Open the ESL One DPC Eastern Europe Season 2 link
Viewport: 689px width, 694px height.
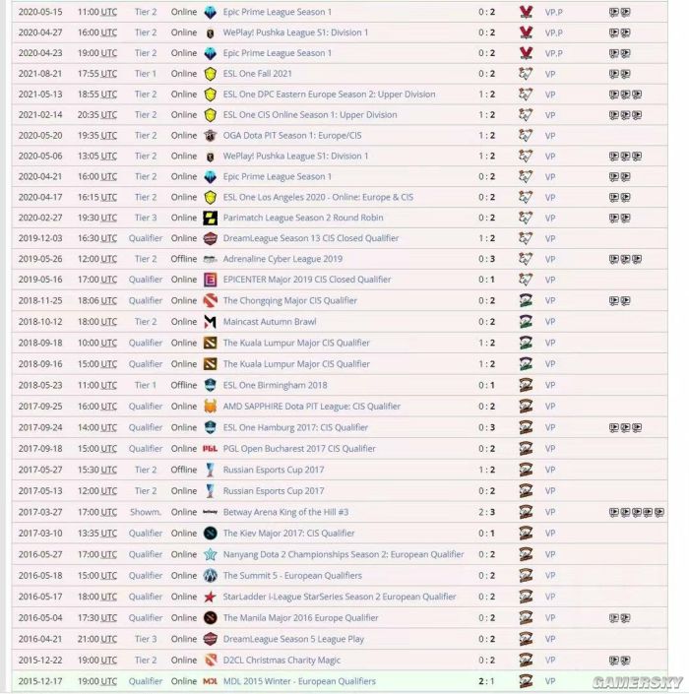[x=329, y=95]
